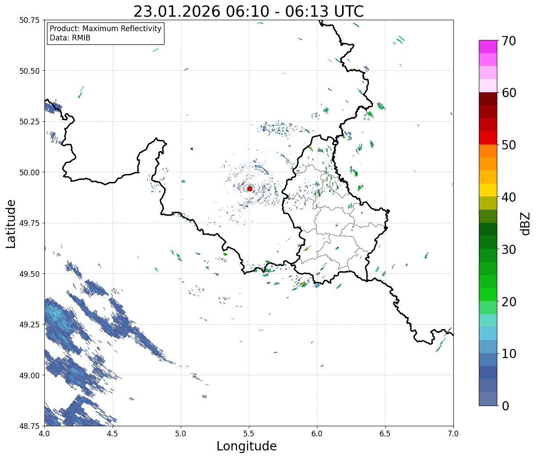Click colorbar tick label 40
Screen dimensions: 536x457
(x=509, y=197)
